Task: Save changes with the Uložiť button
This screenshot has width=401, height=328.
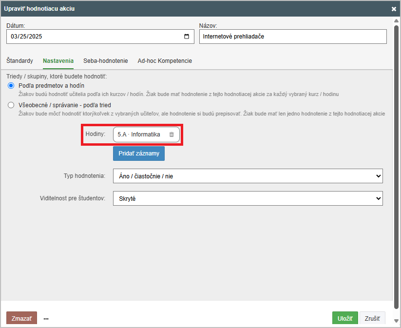Action: [x=345, y=318]
